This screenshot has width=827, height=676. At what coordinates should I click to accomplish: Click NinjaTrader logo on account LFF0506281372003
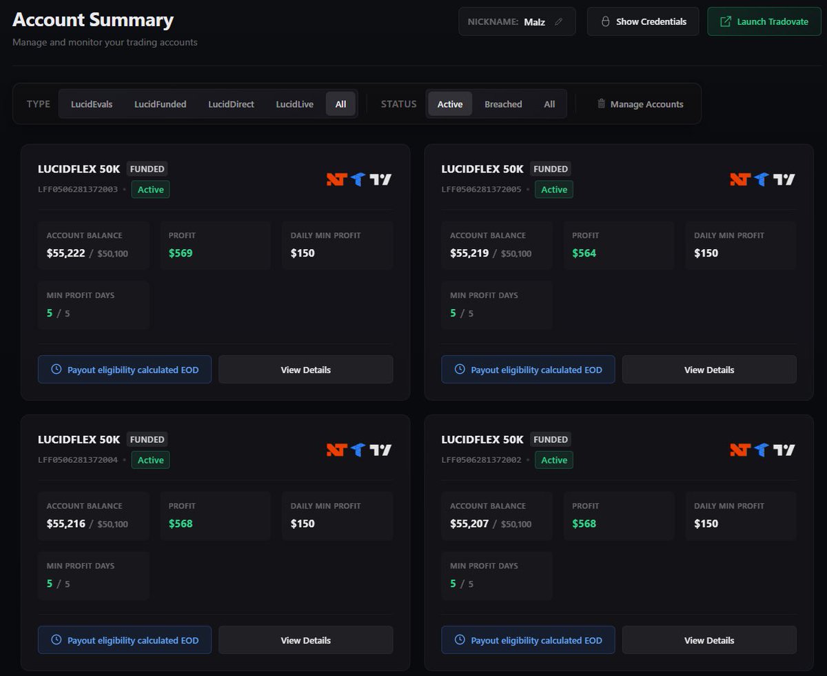[x=336, y=179]
